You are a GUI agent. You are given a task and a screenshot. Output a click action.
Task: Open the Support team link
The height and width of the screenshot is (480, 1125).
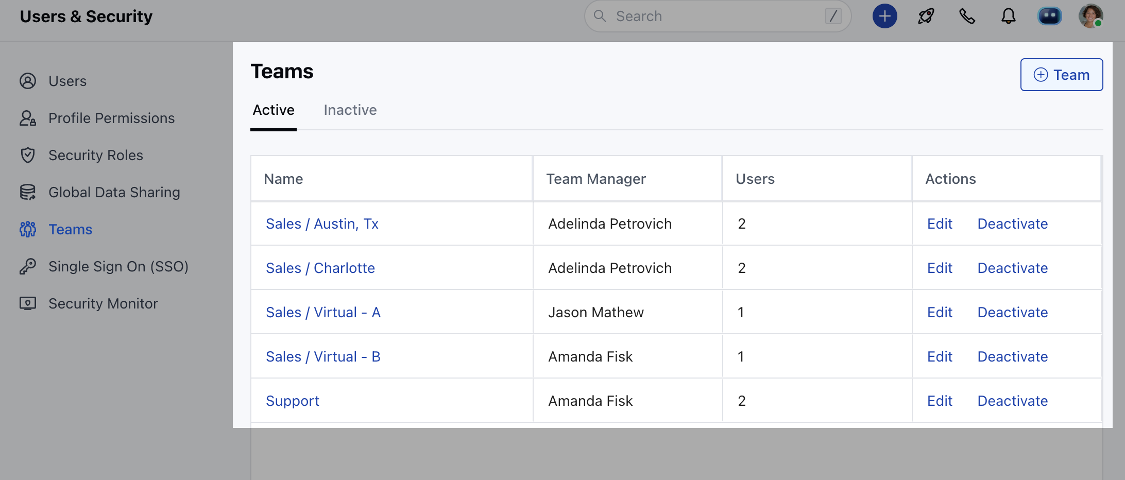tap(293, 401)
